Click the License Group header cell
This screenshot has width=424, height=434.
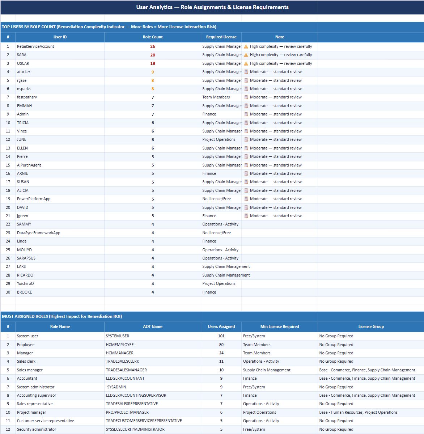tap(371, 326)
